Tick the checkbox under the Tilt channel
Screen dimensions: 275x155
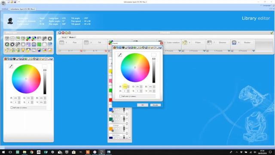click(84, 51)
